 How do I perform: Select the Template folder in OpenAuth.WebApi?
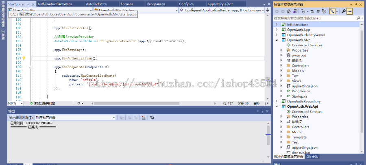(x=299, y=137)
